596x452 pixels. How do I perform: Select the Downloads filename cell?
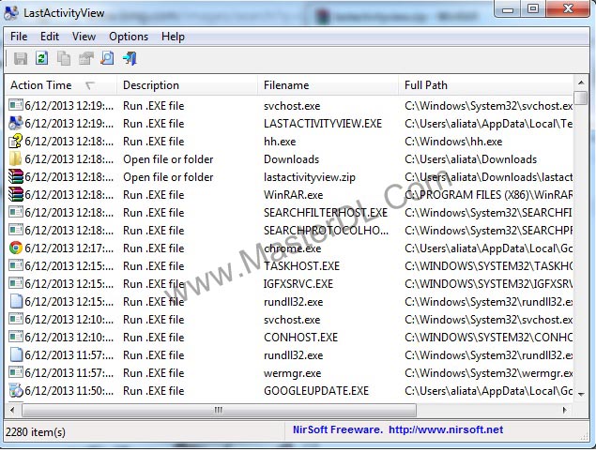292,159
